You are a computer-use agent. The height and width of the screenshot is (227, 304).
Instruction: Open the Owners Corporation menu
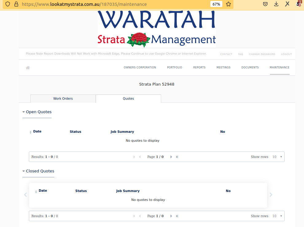(140, 67)
